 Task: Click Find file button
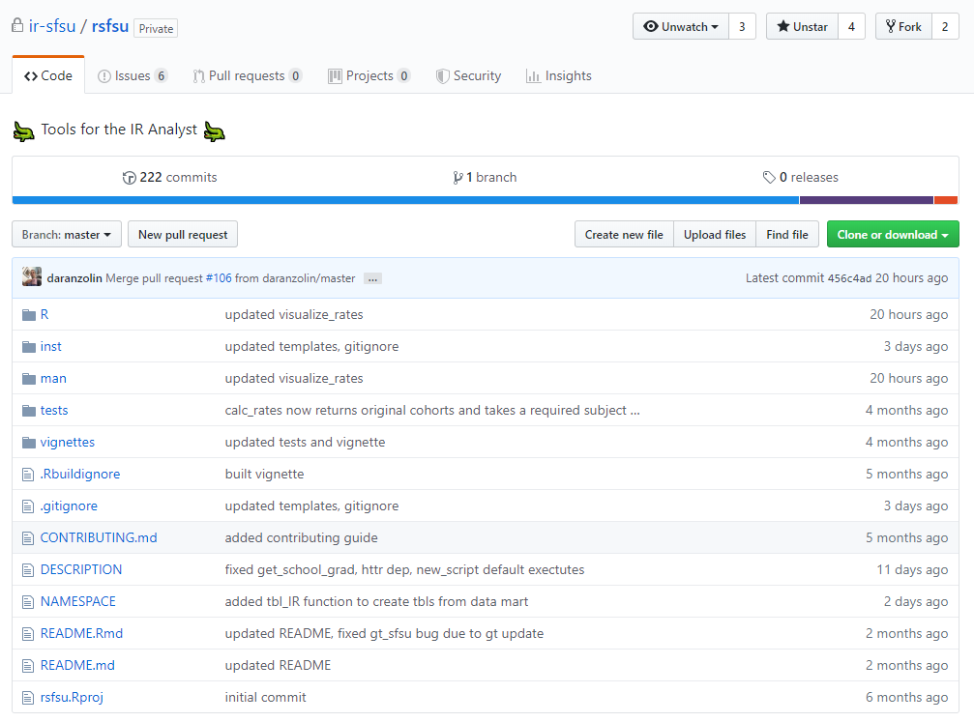(x=787, y=235)
